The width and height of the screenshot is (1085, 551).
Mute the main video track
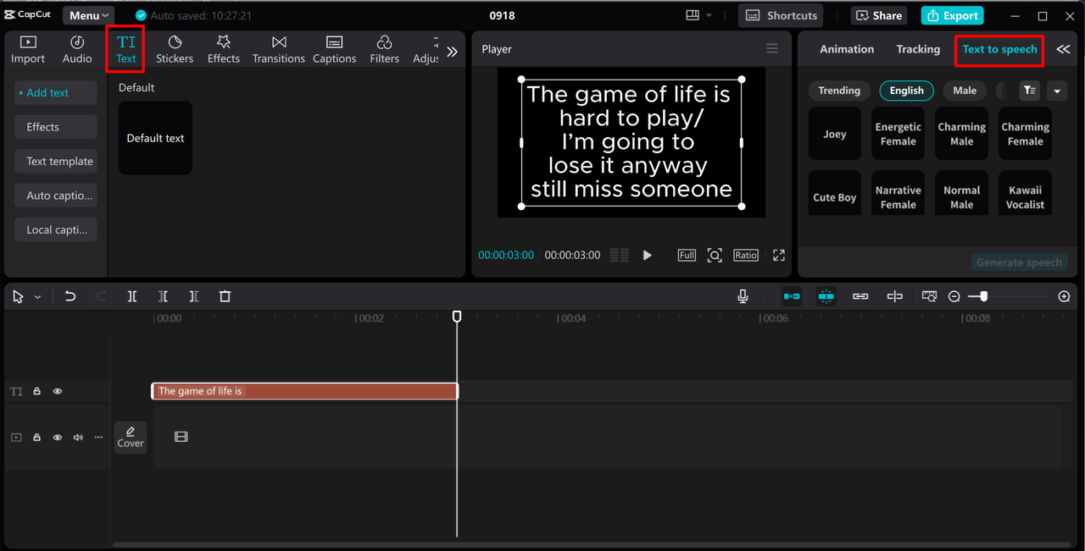coord(78,438)
